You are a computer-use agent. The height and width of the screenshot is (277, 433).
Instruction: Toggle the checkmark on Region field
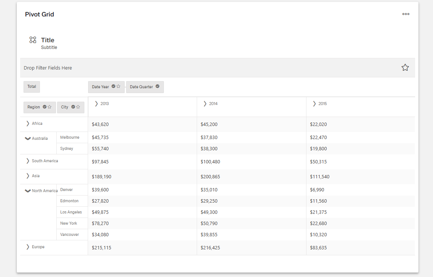coord(45,107)
